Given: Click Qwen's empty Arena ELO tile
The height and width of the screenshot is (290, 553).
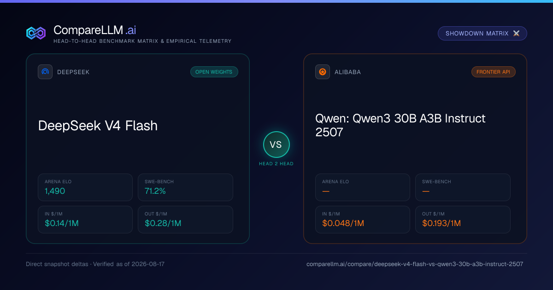Looking at the screenshot, I should (x=363, y=187).
